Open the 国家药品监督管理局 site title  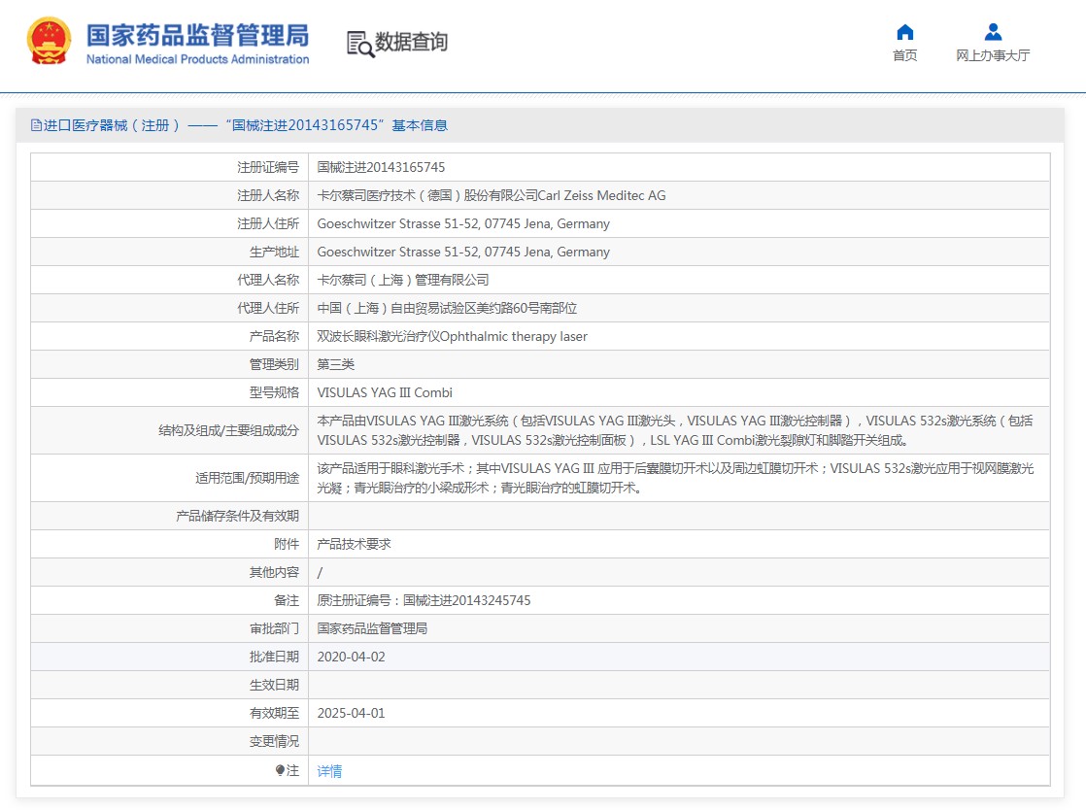[x=197, y=36]
